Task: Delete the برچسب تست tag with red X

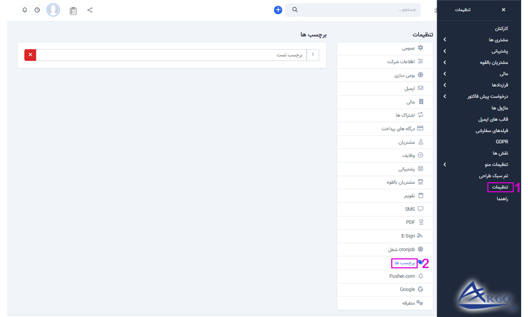Action: [x=30, y=54]
